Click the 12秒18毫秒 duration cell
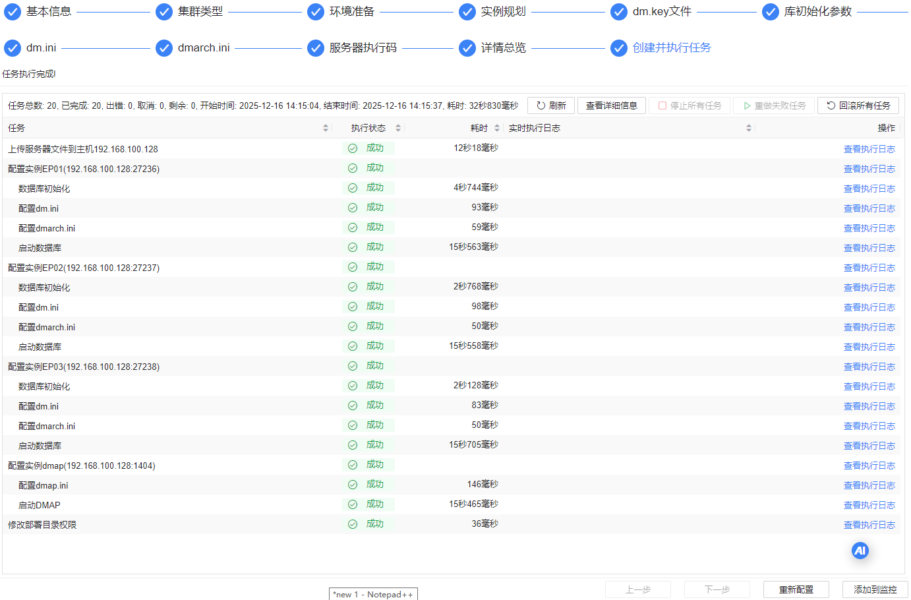The width and height of the screenshot is (911, 600). (x=476, y=148)
